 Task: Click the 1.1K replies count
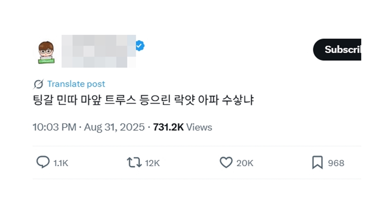61,163
